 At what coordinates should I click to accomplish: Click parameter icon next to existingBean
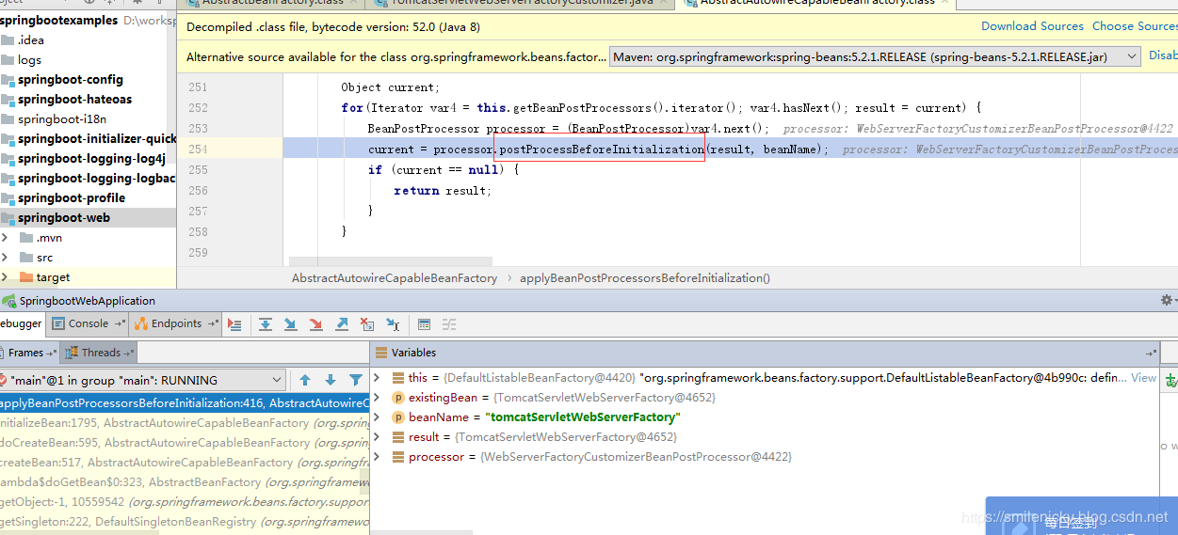398,398
